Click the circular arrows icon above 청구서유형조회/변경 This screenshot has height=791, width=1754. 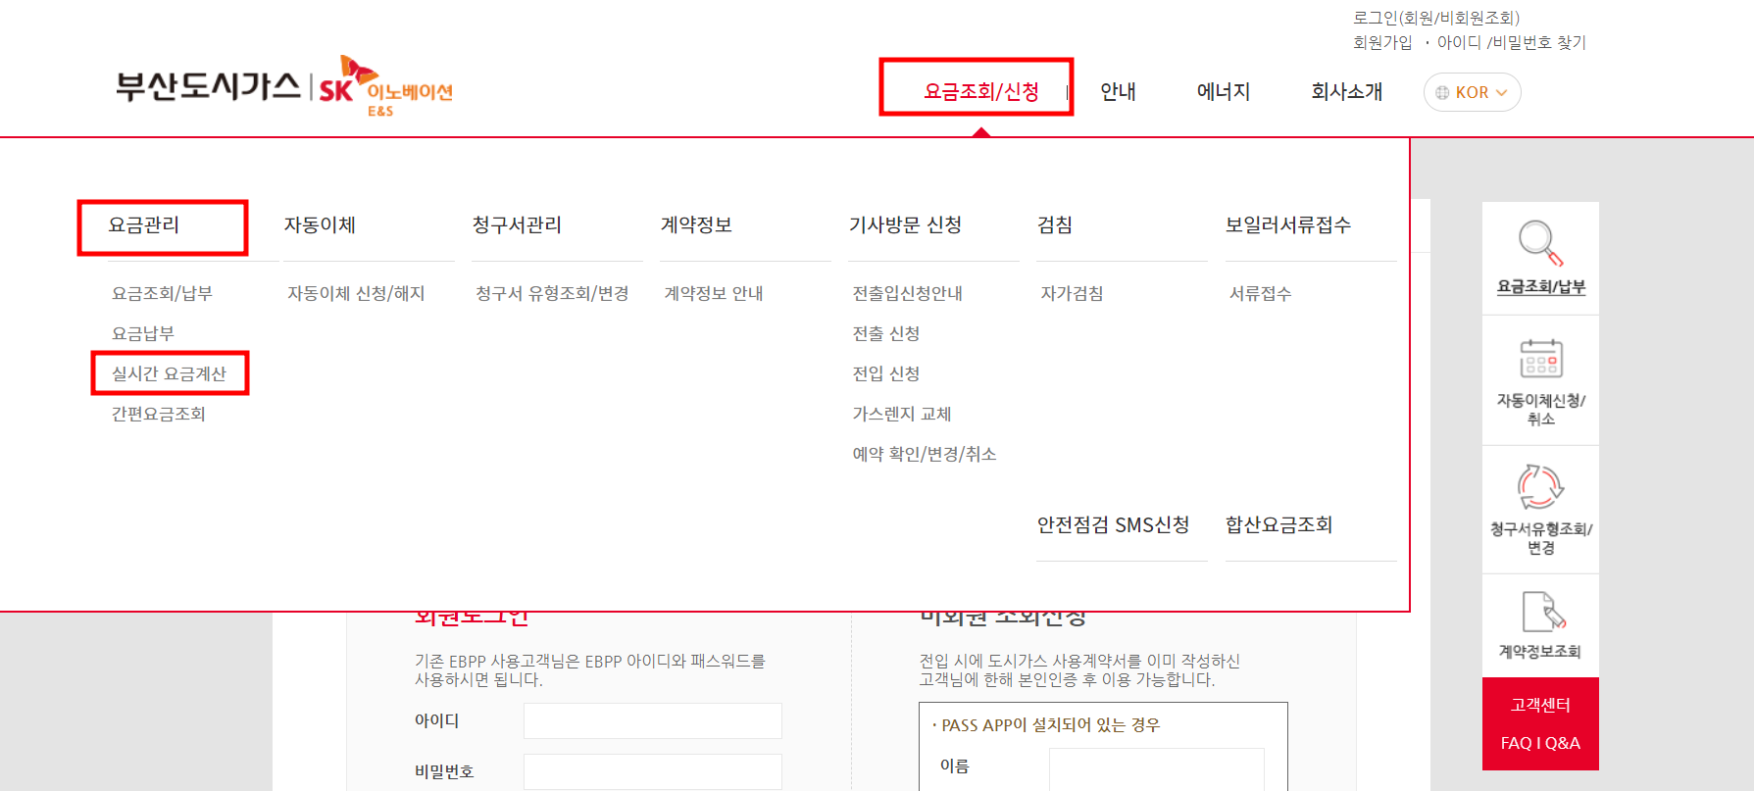(1540, 486)
